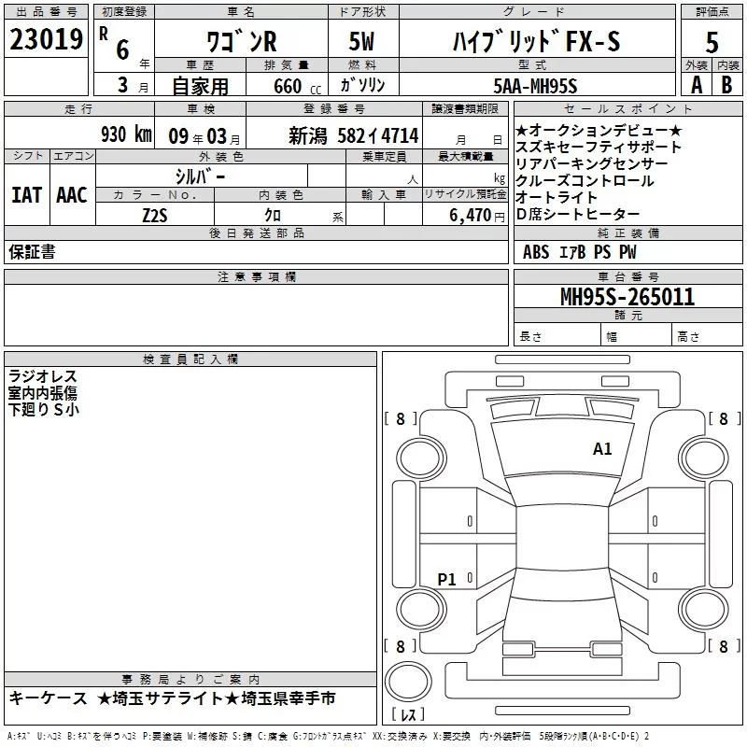747x747 pixels.
Task: Click the 車検 expiry 09年03月
Action: point(204,136)
